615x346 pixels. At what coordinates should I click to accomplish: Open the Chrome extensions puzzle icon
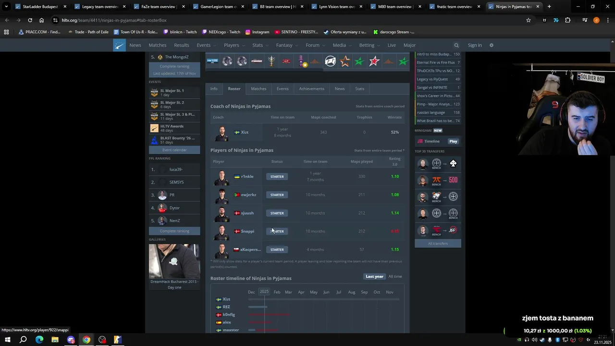point(568,20)
